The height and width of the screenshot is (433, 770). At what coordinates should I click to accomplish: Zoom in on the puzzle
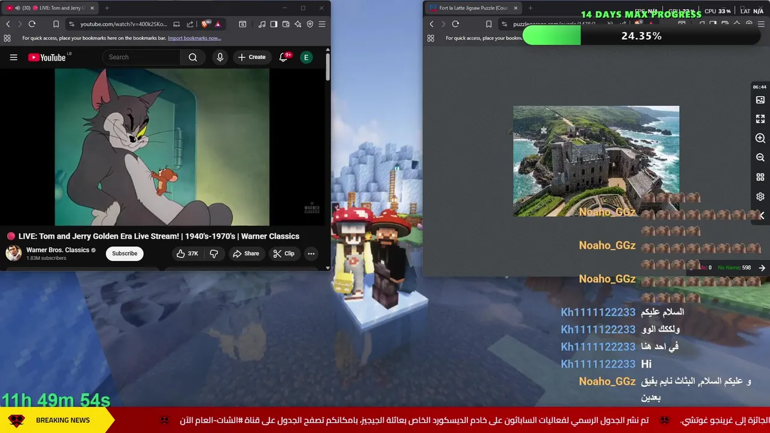[x=760, y=138]
